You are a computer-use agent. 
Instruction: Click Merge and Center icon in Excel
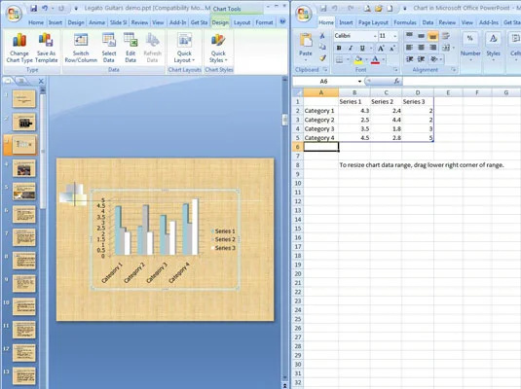445,48
